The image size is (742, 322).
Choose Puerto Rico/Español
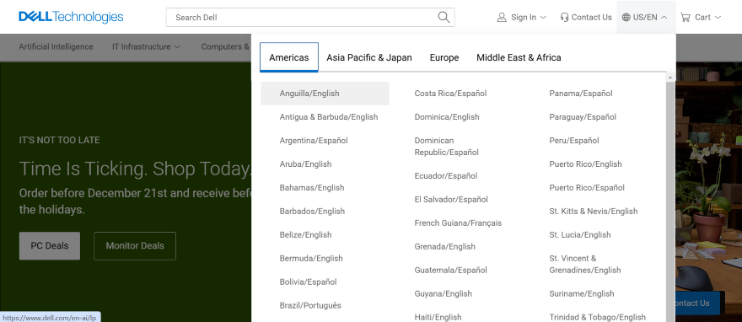(587, 188)
